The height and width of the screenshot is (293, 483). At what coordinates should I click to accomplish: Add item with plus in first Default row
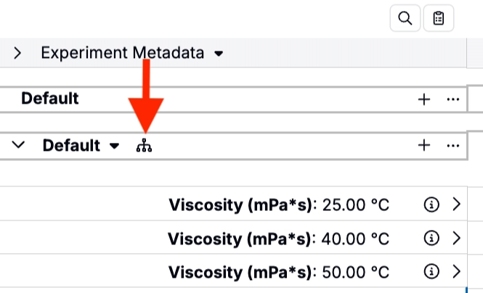[424, 99]
